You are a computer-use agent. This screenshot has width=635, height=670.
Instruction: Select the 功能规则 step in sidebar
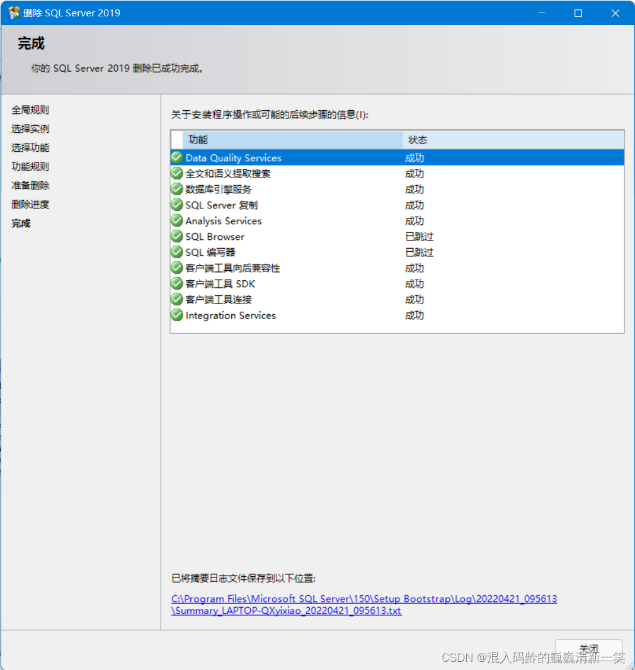click(30, 166)
